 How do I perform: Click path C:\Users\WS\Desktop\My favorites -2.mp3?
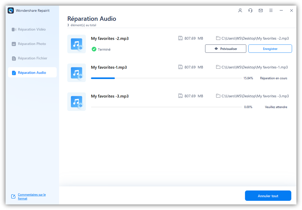(x=255, y=38)
